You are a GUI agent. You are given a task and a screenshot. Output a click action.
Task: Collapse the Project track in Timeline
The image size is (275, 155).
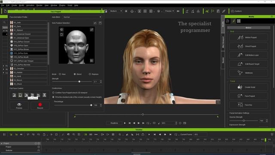point(2,143)
